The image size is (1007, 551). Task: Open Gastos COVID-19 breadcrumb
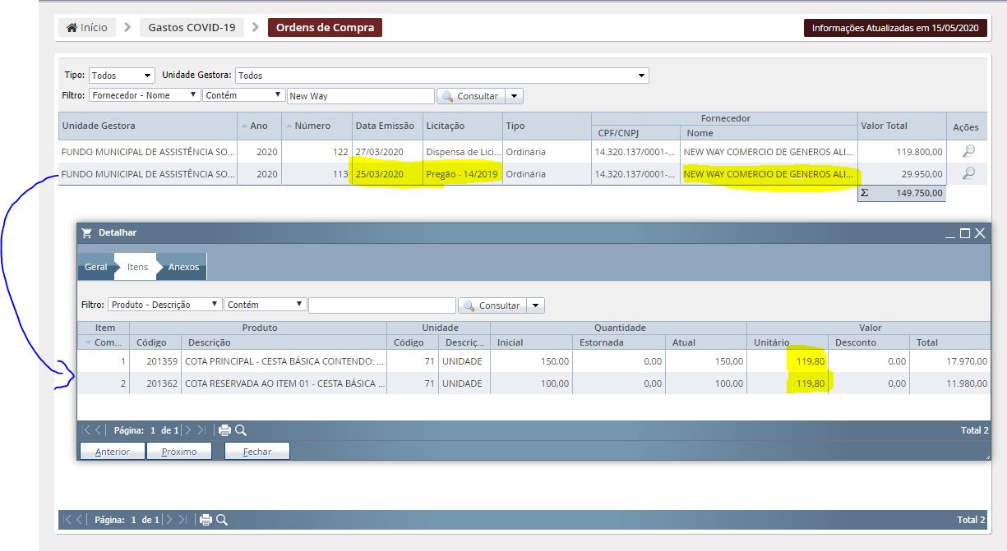click(x=192, y=27)
